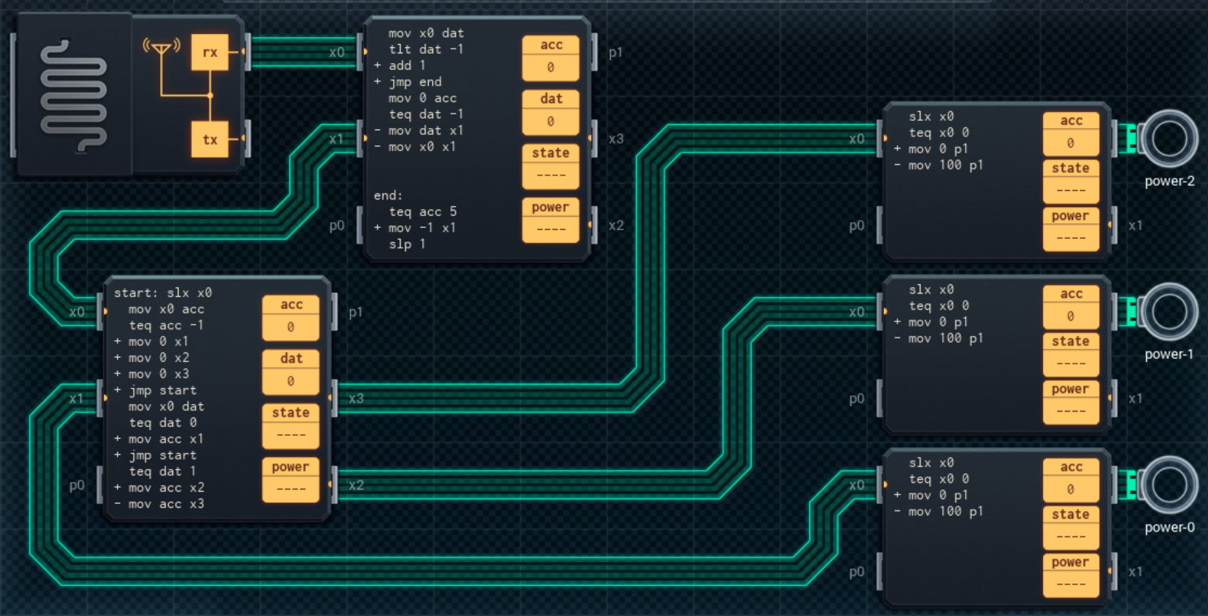The width and height of the screenshot is (1208, 616).
Task: Click the power register on the top microcontroller
Action: (550, 218)
